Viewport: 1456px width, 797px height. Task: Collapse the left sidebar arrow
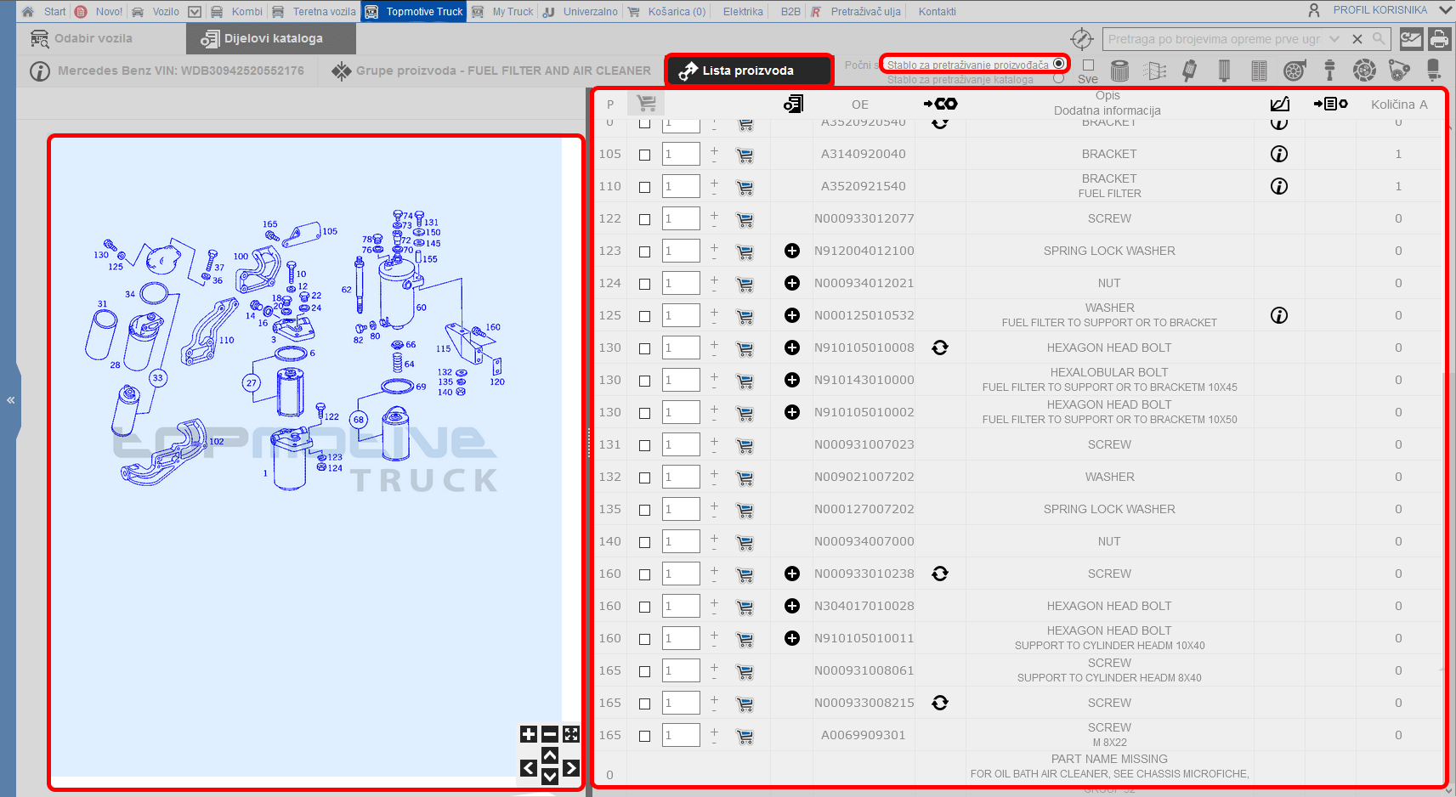tap(10, 399)
